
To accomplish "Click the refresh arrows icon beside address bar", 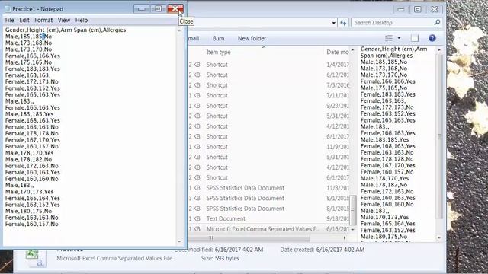I will (x=343, y=23).
